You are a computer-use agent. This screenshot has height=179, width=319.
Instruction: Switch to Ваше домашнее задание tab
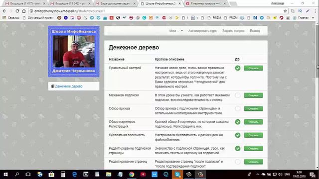[x=115, y=3]
